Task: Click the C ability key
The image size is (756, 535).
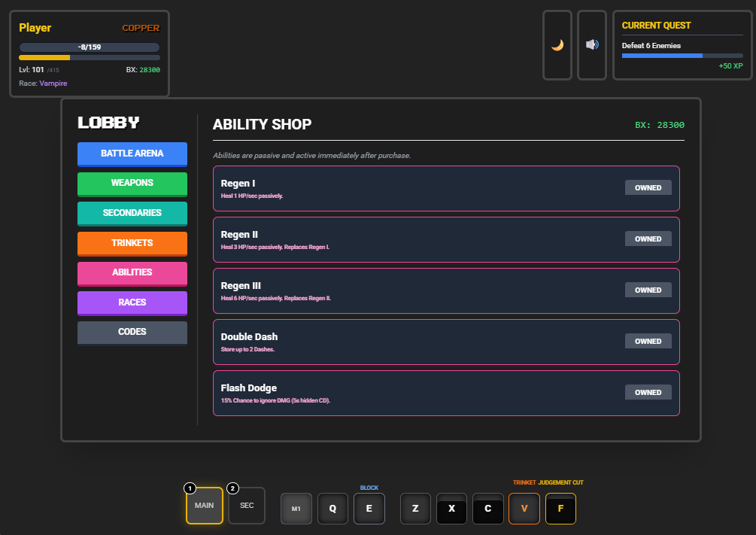Action: pos(488,509)
